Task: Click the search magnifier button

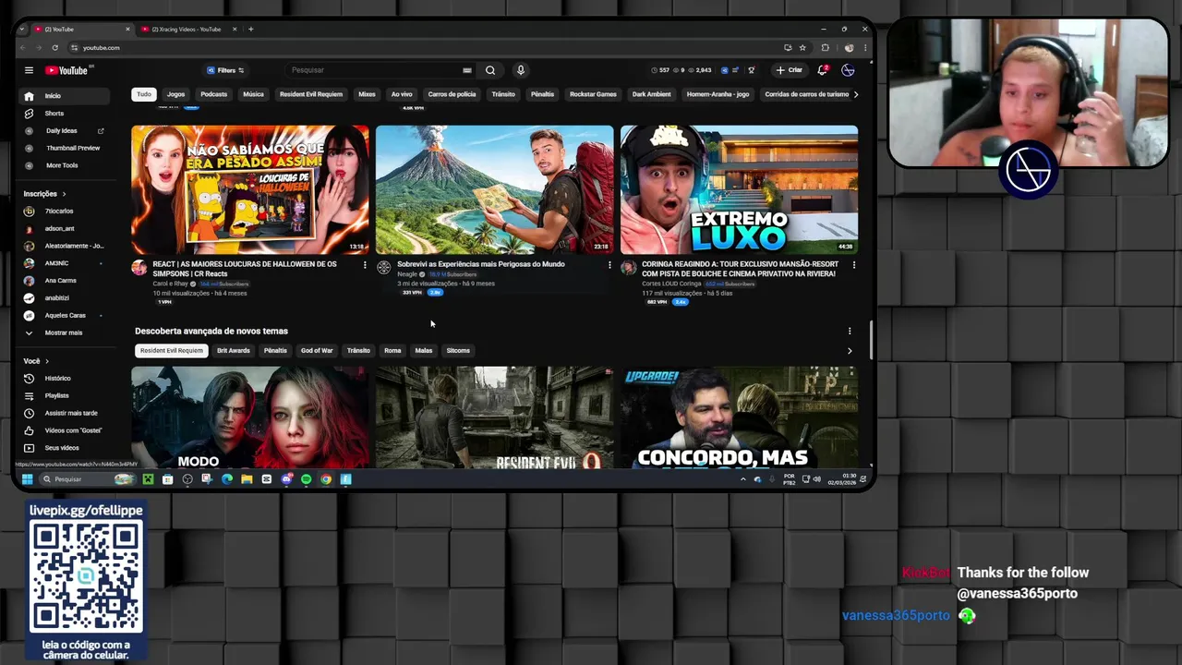Action: 490,70
